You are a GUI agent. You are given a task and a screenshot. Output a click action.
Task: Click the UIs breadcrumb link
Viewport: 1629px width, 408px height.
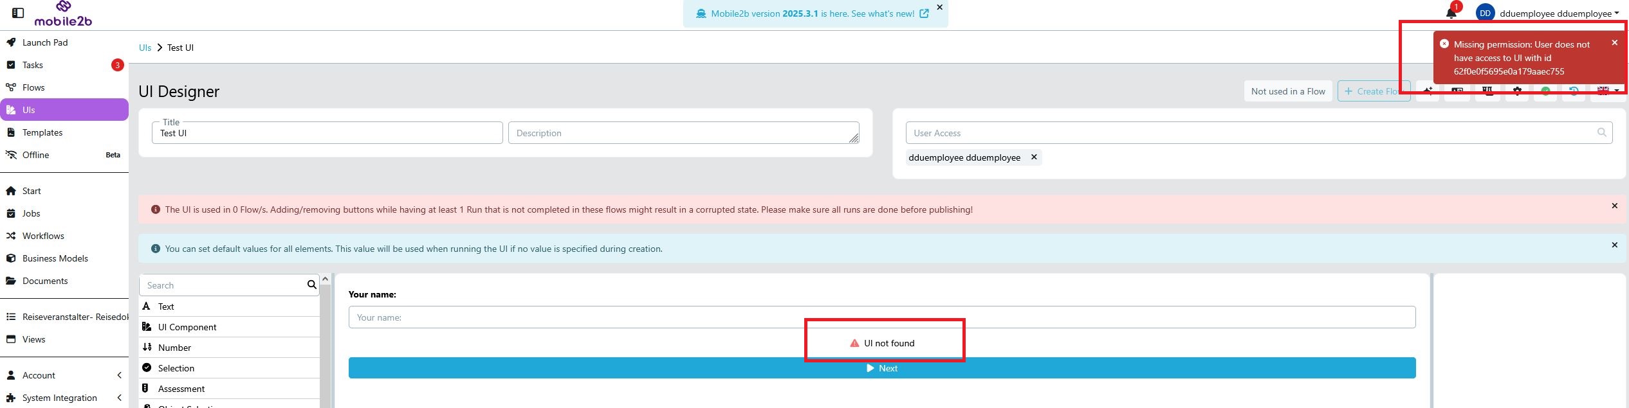(145, 48)
